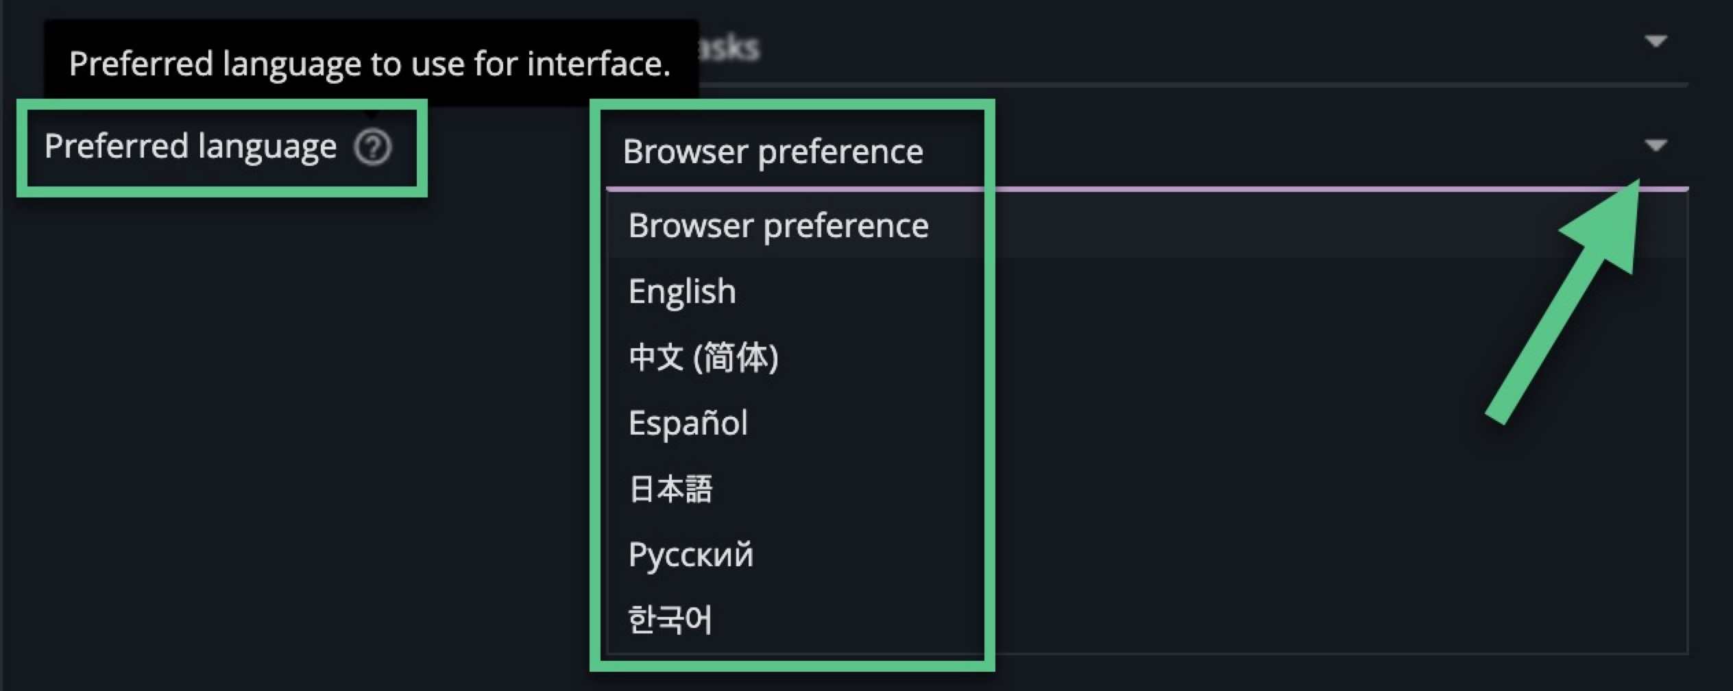The width and height of the screenshot is (1733, 691).
Task: Collapse the Preferred language dropdown arrow
Action: pos(1655,145)
